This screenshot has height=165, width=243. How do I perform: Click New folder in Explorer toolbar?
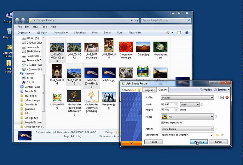tap(135, 33)
